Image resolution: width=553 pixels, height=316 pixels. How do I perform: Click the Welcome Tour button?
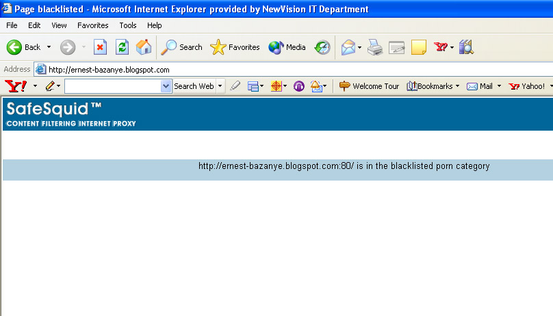pos(369,86)
